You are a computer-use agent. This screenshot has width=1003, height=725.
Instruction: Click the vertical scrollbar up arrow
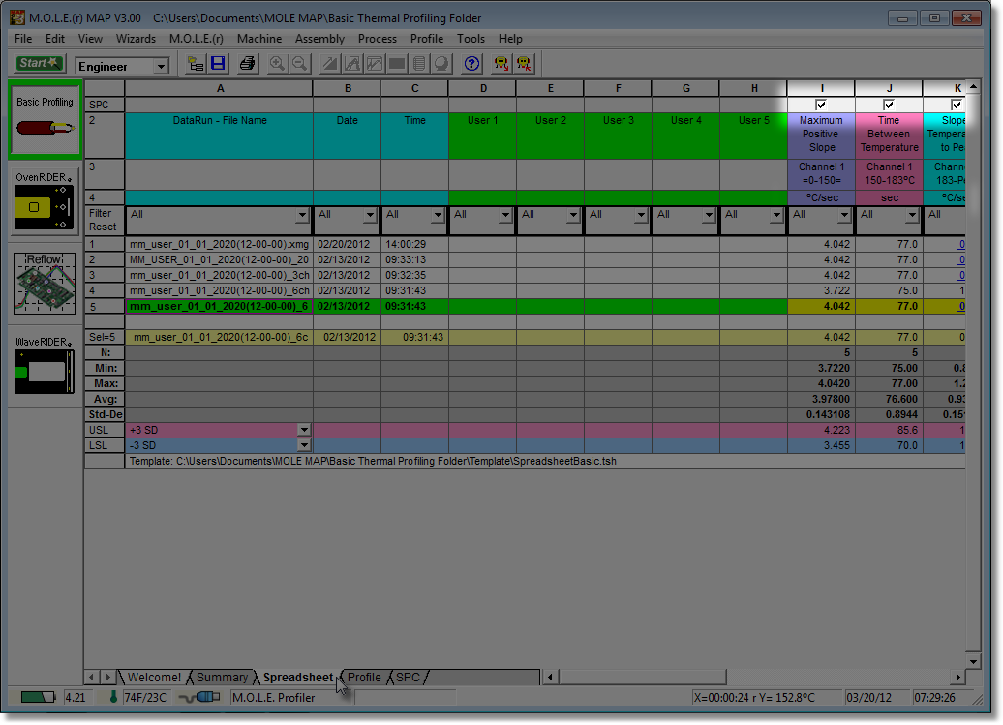click(x=973, y=86)
